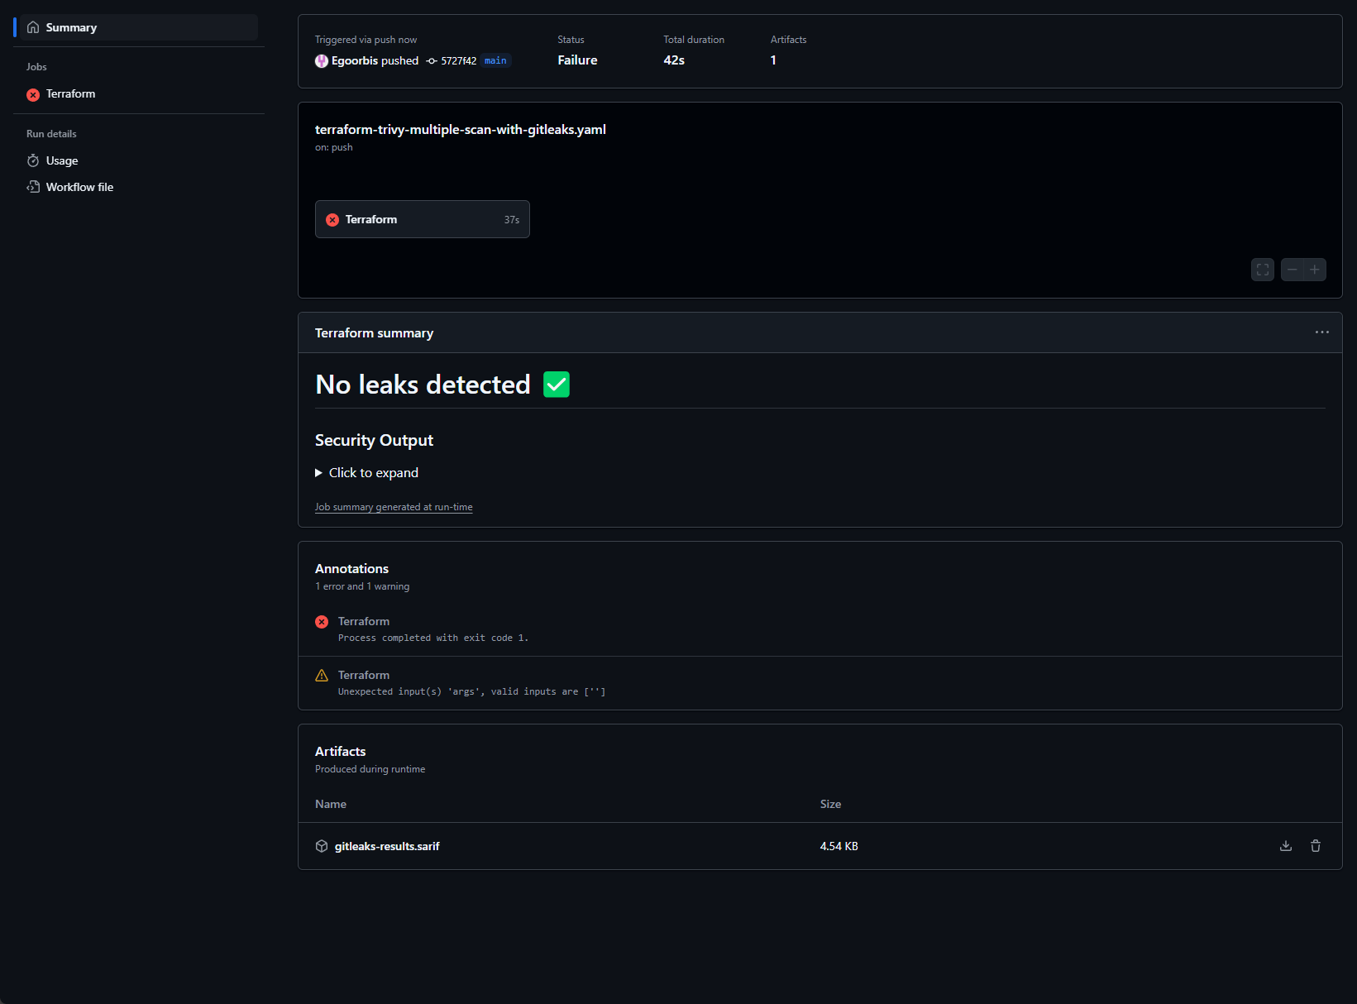The image size is (1357, 1004).
Task: Click the fullscreen workflow graph icon
Action: click(x=1263, y=270)
